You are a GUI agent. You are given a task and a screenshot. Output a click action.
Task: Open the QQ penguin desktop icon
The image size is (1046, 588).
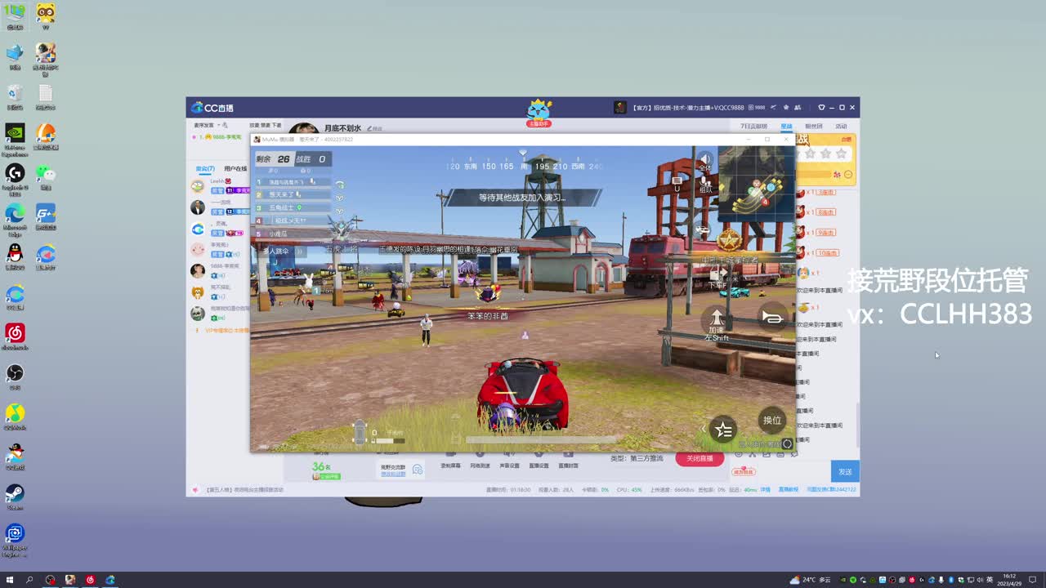click(15, 256)
